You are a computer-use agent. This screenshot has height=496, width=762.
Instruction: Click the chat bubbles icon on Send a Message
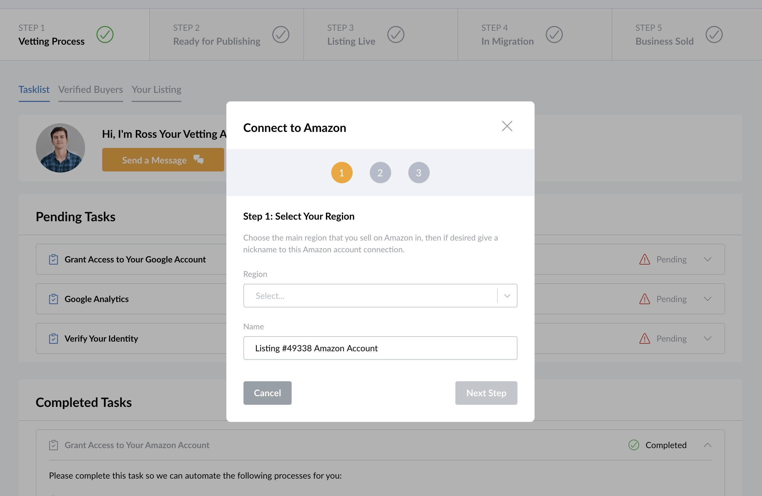[199, 159]
